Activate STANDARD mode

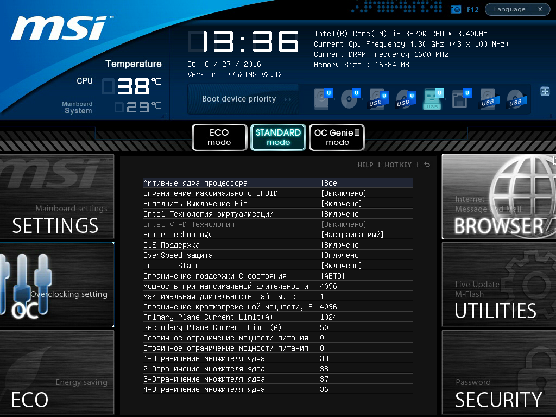(x=278, y=137)
